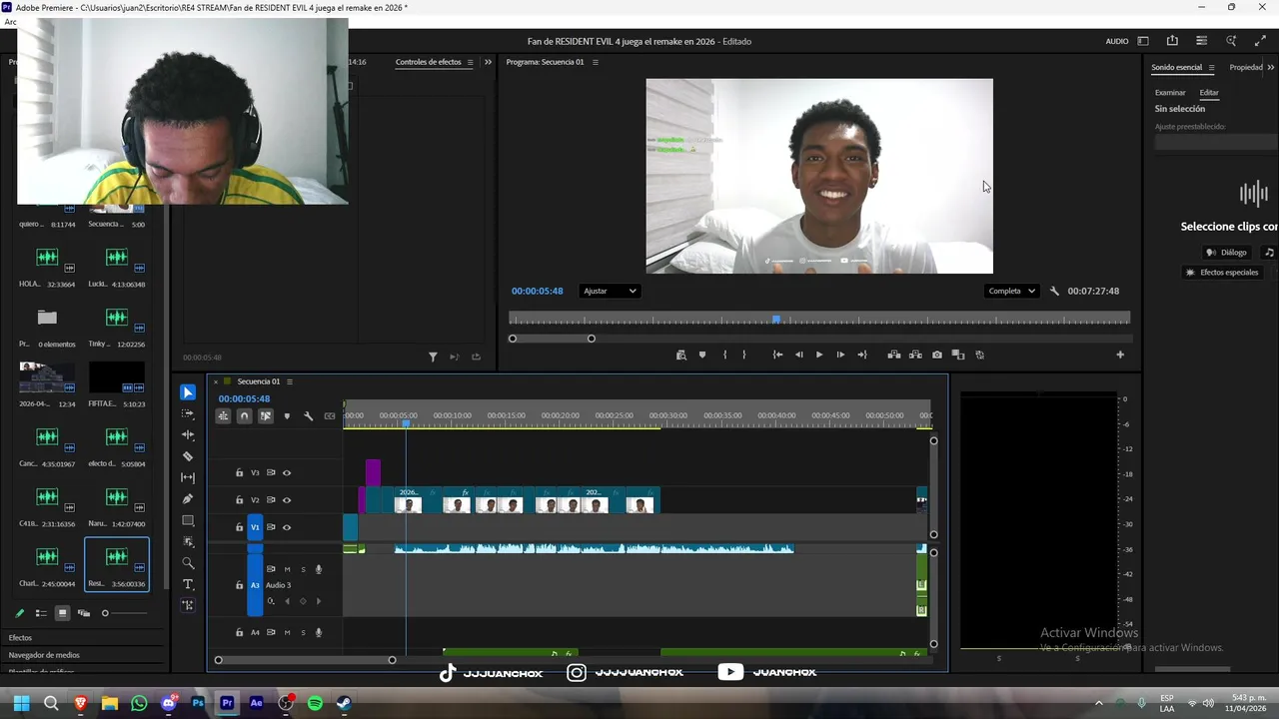The width and height of the screenshot is (1279, 719).
Task: Select the Examinar tab
Action: 1170,93
